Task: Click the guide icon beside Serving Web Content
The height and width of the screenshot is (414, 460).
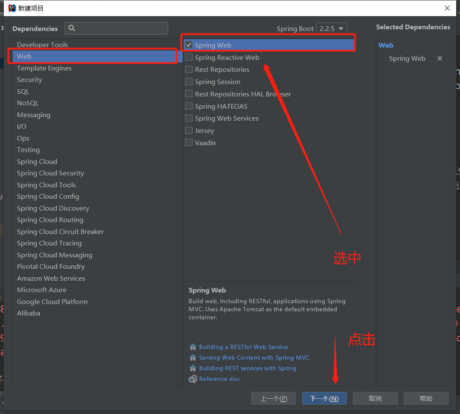Action: click(193, 358)
